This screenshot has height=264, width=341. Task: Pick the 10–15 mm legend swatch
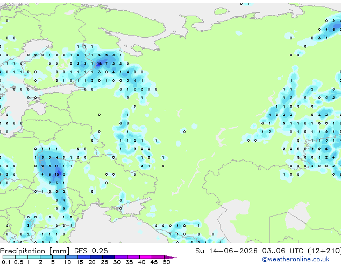pyautogui.click(x=71, y=257)
